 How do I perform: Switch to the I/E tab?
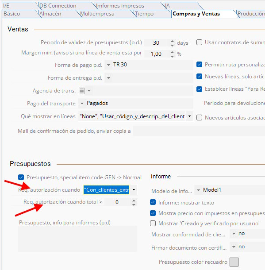click(x=6, y=6)
